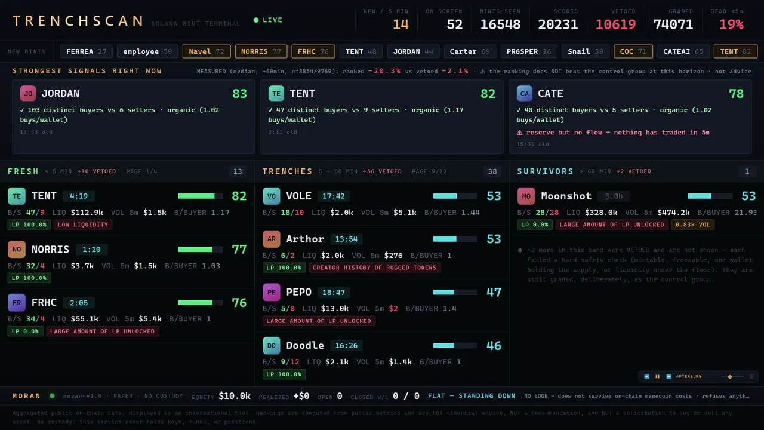Select the FRHC 76 mint chip
Image resolution: width=764 pixels, height=430 pixels.
(x=313, y=51)
